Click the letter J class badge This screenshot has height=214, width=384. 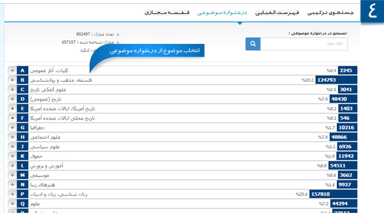pos(22,147)
